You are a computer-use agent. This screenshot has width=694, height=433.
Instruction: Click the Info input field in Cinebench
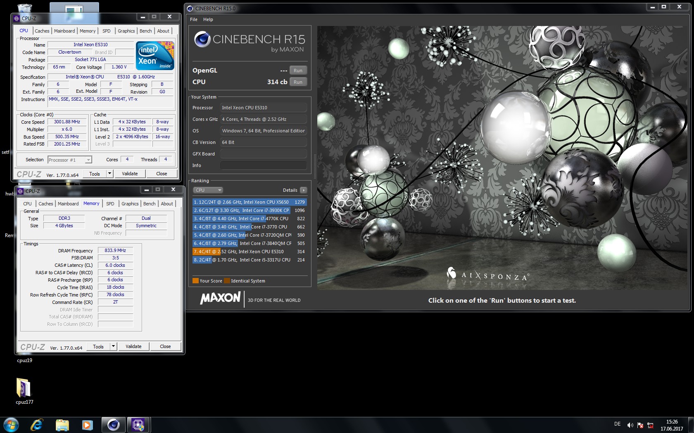[x=264, y=165]
